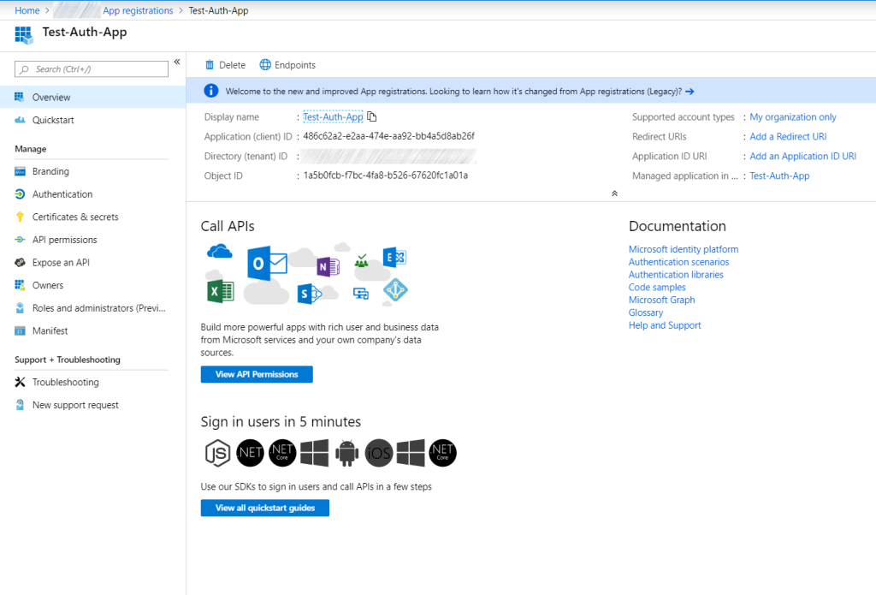
Task: Select the Manifest sidebar item
Action: pos(50,331)
